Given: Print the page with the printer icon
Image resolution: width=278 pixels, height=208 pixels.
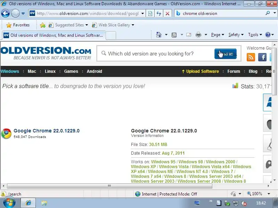Looking at the screenshot, I should [198, 35].
